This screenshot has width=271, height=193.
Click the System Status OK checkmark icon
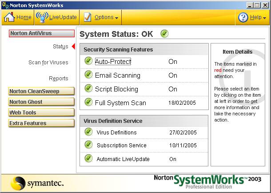tap(164, 33)
